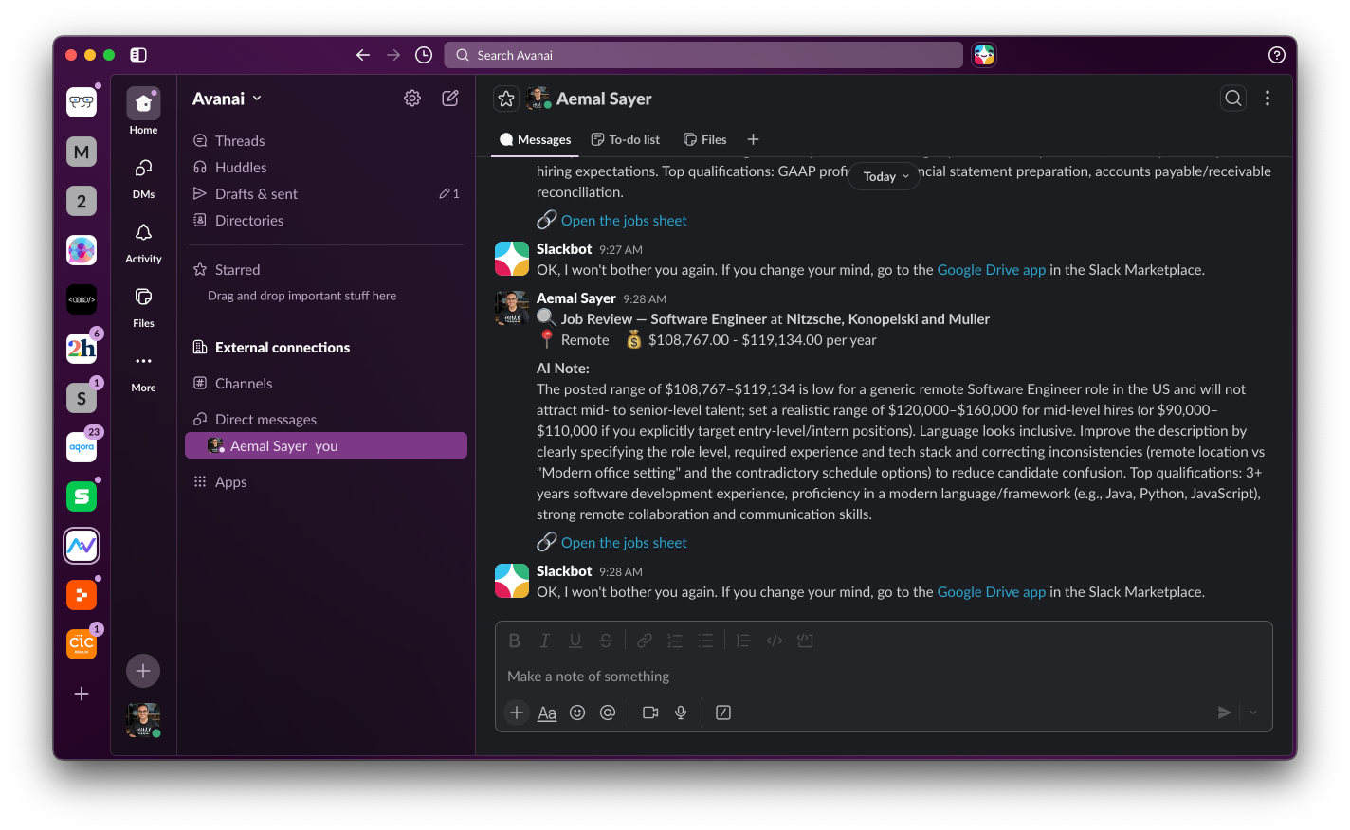
Task: Open the Slack AI icon beside search
Action: (x=984, y=55)
